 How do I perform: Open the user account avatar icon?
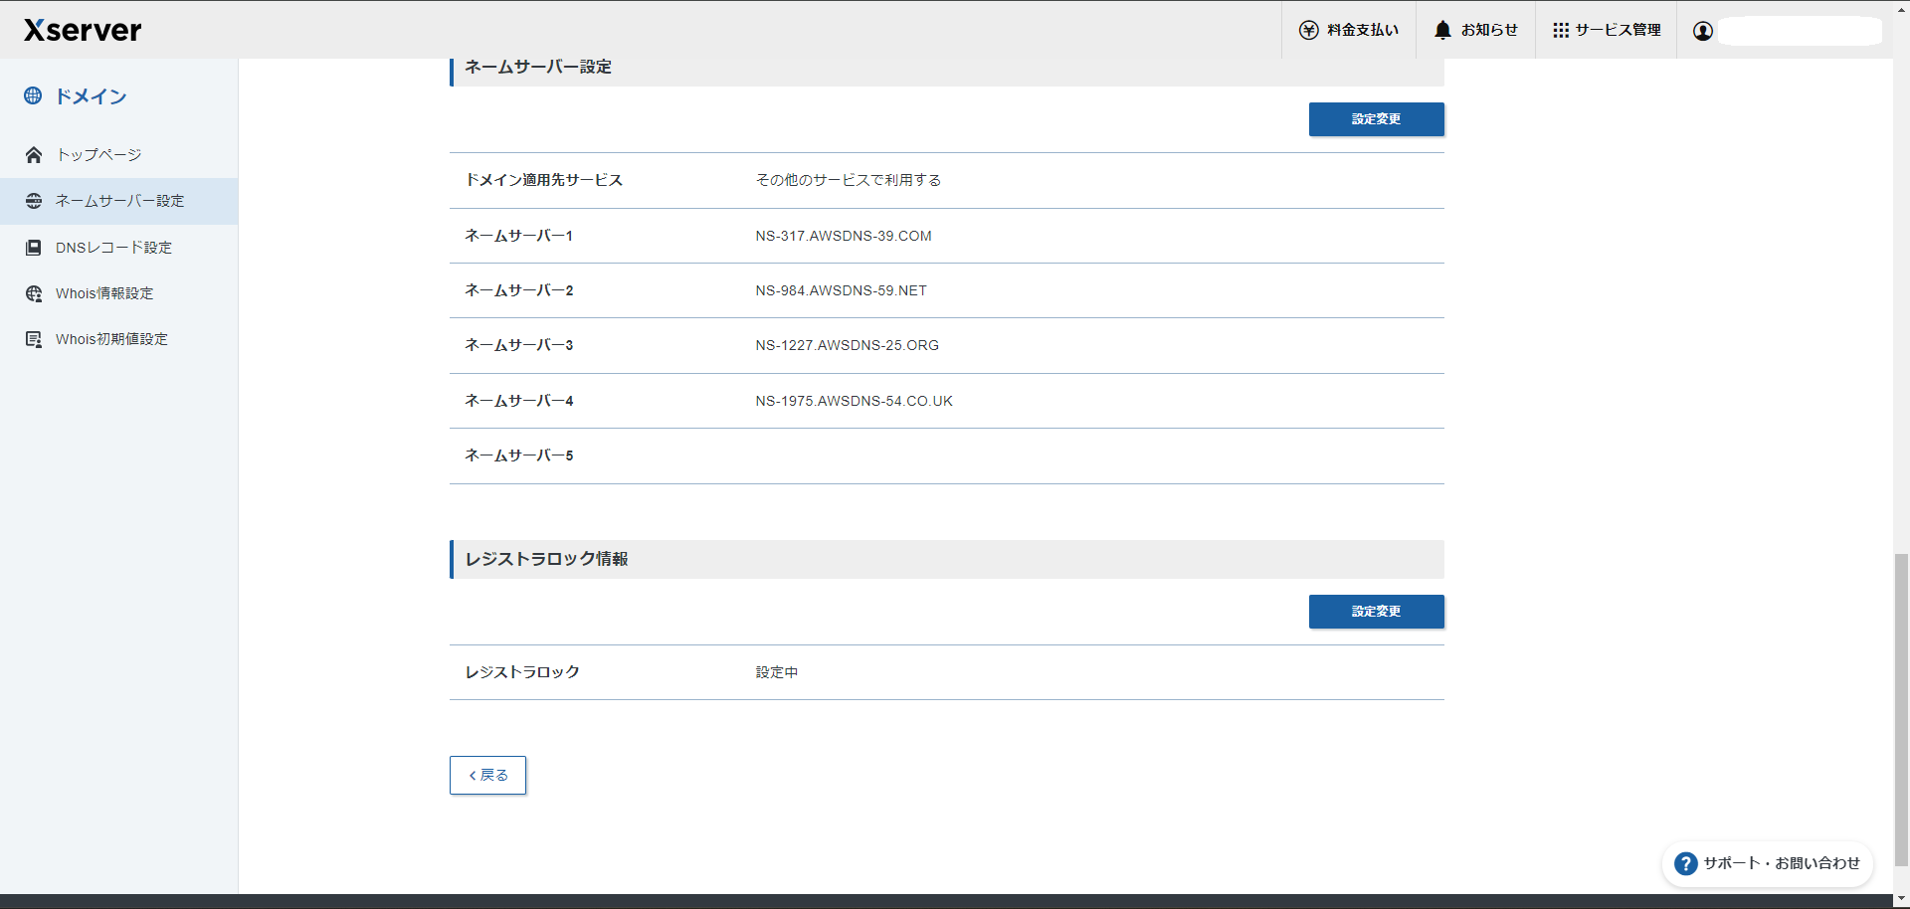pos(1703,31)
